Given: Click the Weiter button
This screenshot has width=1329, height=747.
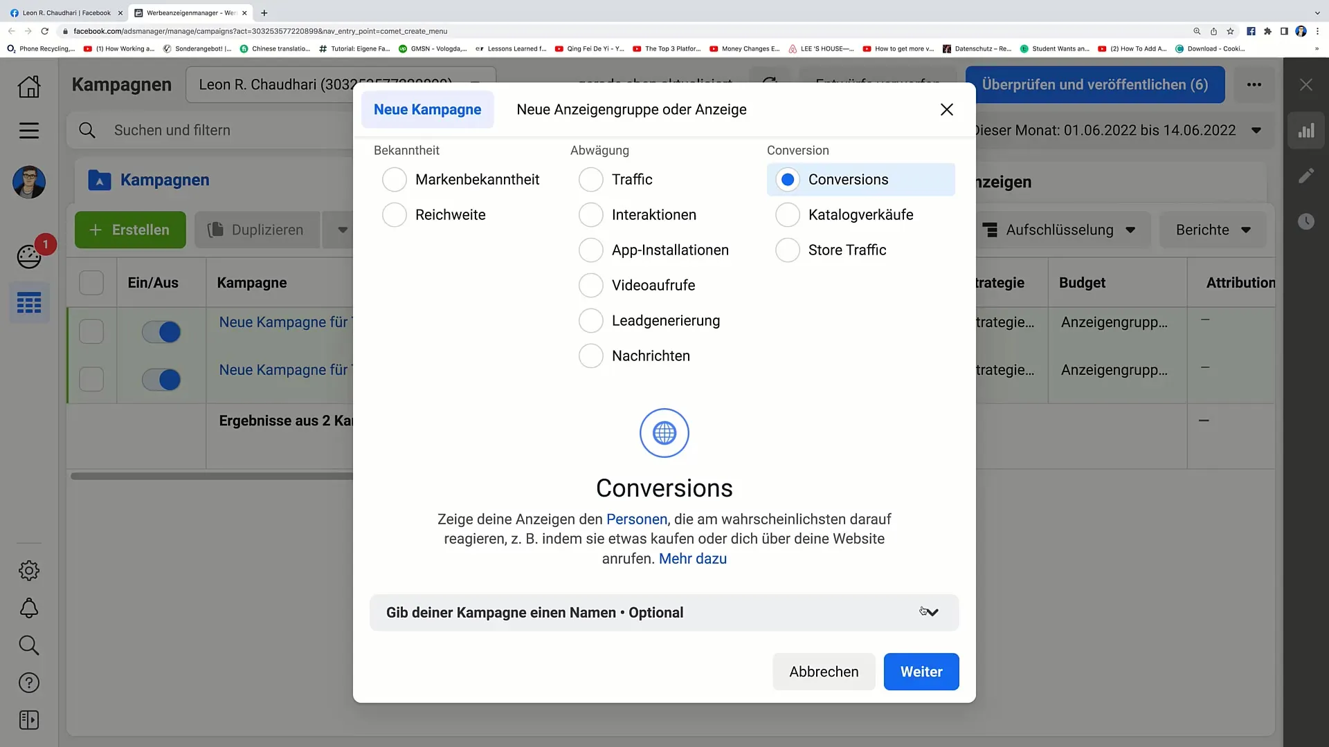Looking at the screenshot, I should tap(921, 672).
